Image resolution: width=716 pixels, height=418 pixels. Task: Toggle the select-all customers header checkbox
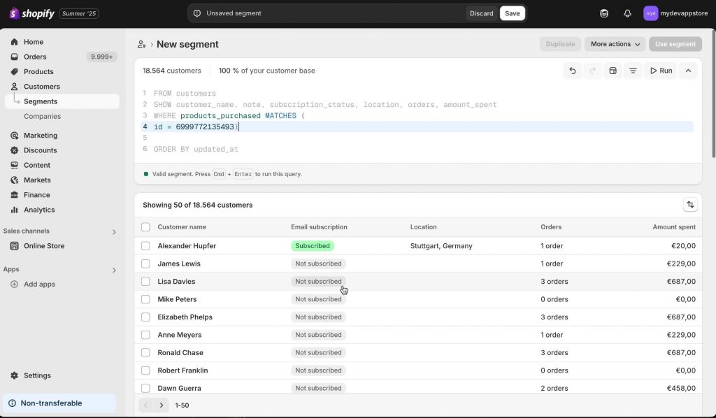(145, 226)
